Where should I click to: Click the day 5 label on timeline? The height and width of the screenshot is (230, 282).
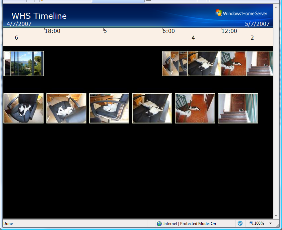click(105, 31)
